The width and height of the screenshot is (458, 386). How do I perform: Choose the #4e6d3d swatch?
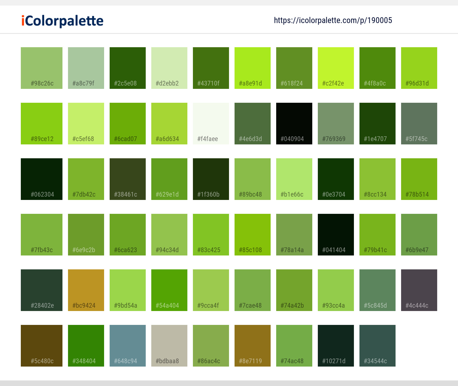tap(253, 124)
